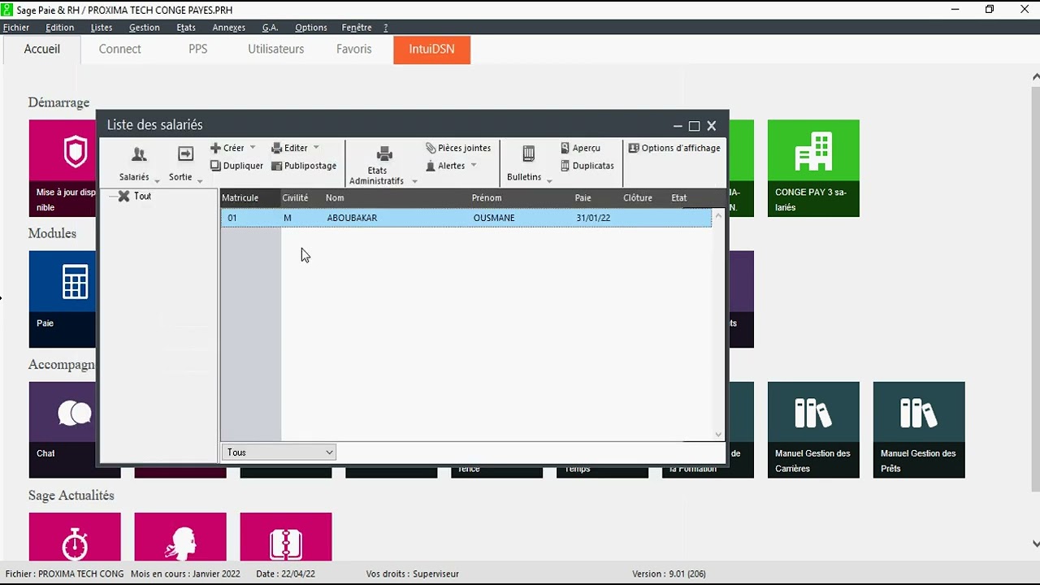Open Manuel Gestion des Carrières tile
1040x585 pixels.
813,430
